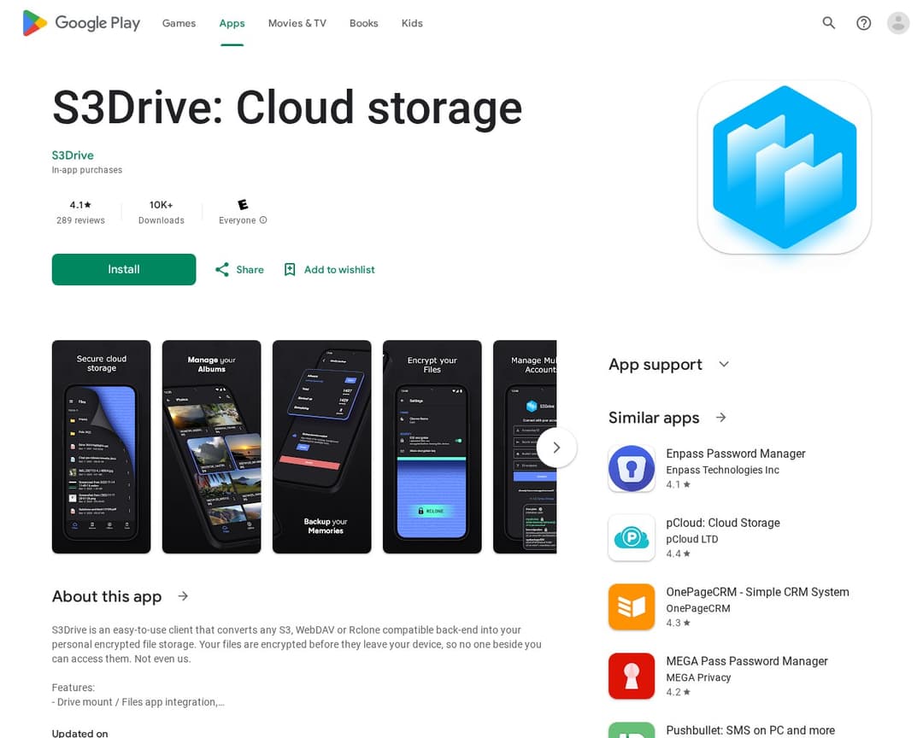Viewport: 923px width, 738px height.
Task: Open the account profile avatar
Action: tap(897, 23)
